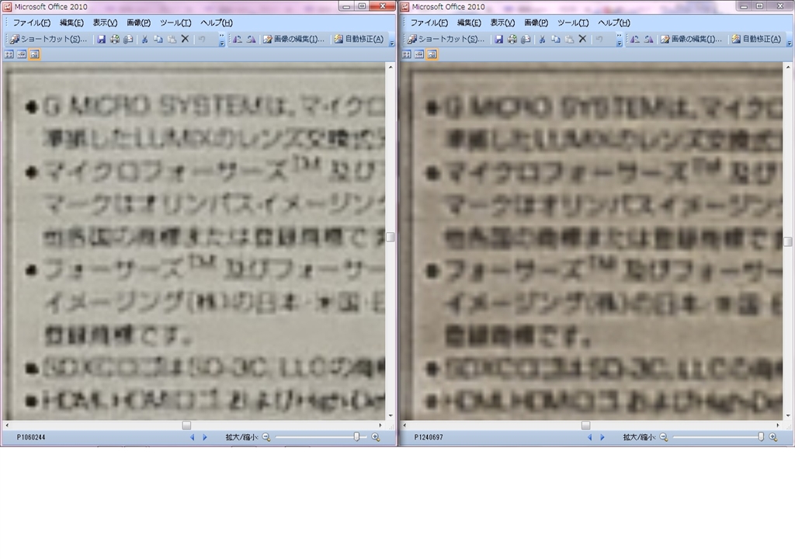The width and height of the screenshot is (795, 559).
Task: Switch to Filmstrip view in right P1240697 window
Action: 418,54
